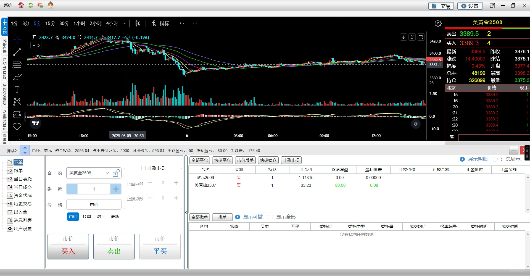Select the 美原油2507 position row

(x=357, y=185)
